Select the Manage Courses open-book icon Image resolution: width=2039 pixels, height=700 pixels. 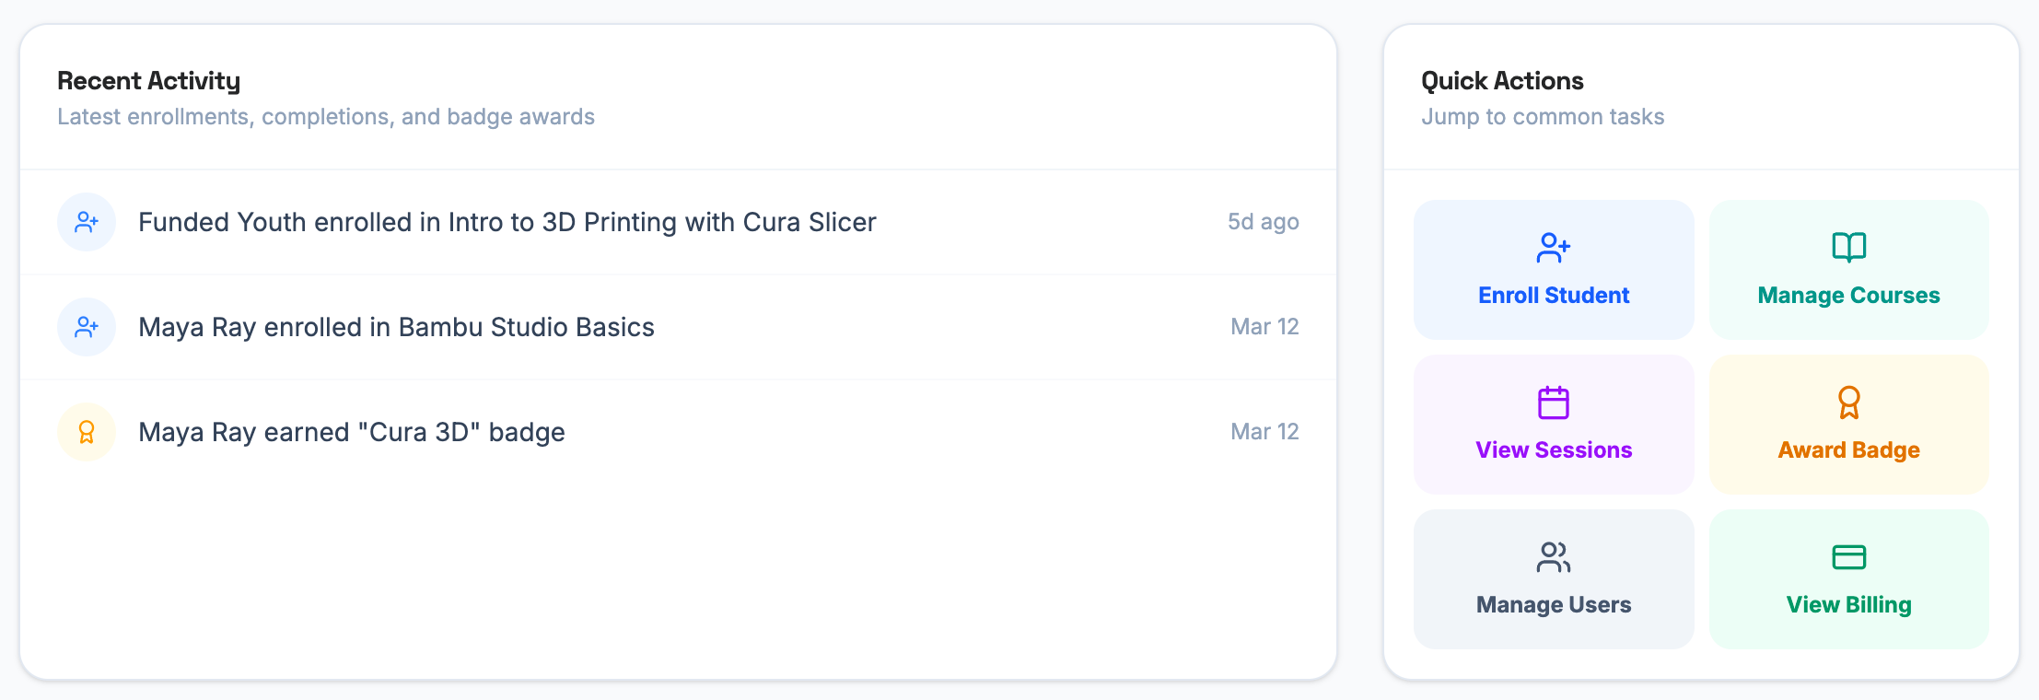point(1848,247)
